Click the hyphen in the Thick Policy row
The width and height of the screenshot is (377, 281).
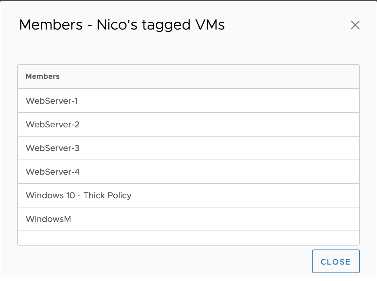[79, 196]
